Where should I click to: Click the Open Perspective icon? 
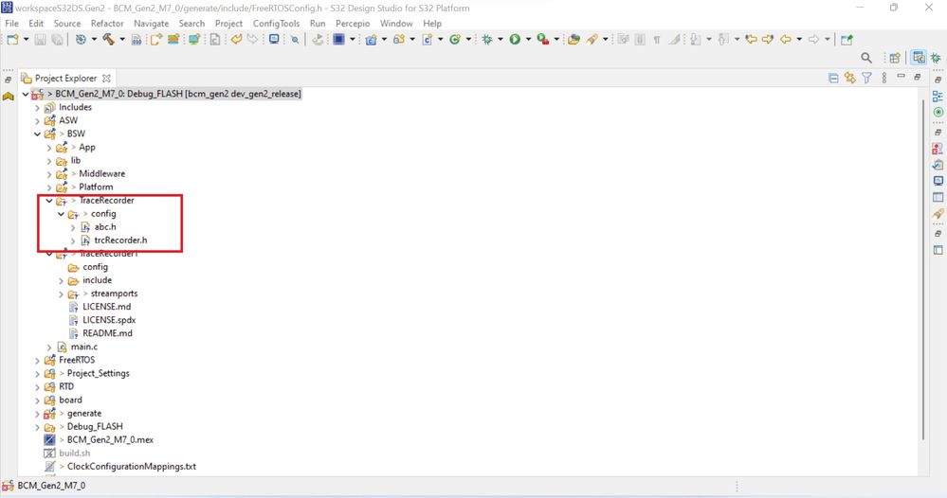pos(895,58)
